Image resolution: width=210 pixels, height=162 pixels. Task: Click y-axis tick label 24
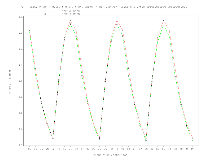[21, 49]
